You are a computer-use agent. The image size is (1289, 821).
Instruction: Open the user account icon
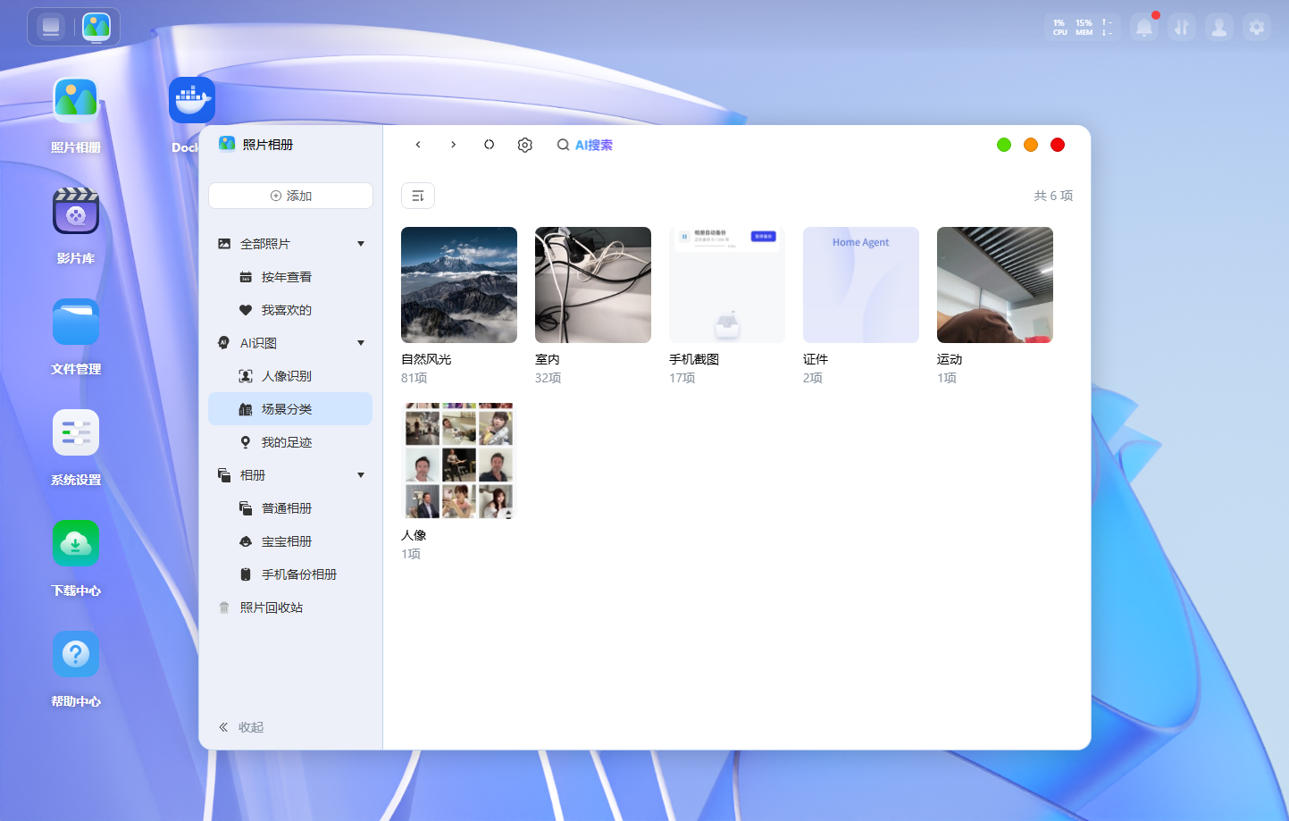click(x=1219, y=28)
